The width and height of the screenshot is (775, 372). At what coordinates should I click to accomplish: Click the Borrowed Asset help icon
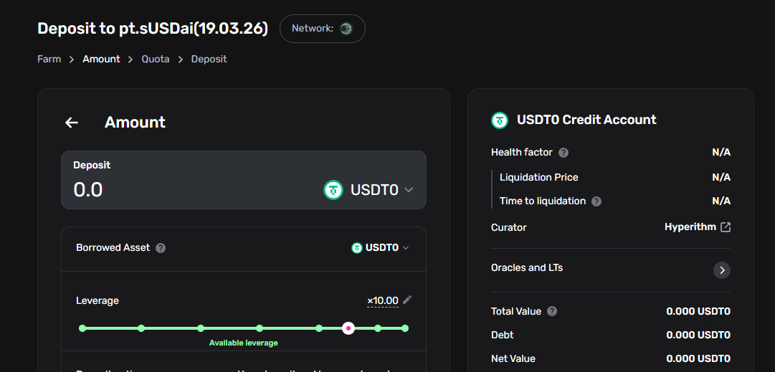[161, 248]
